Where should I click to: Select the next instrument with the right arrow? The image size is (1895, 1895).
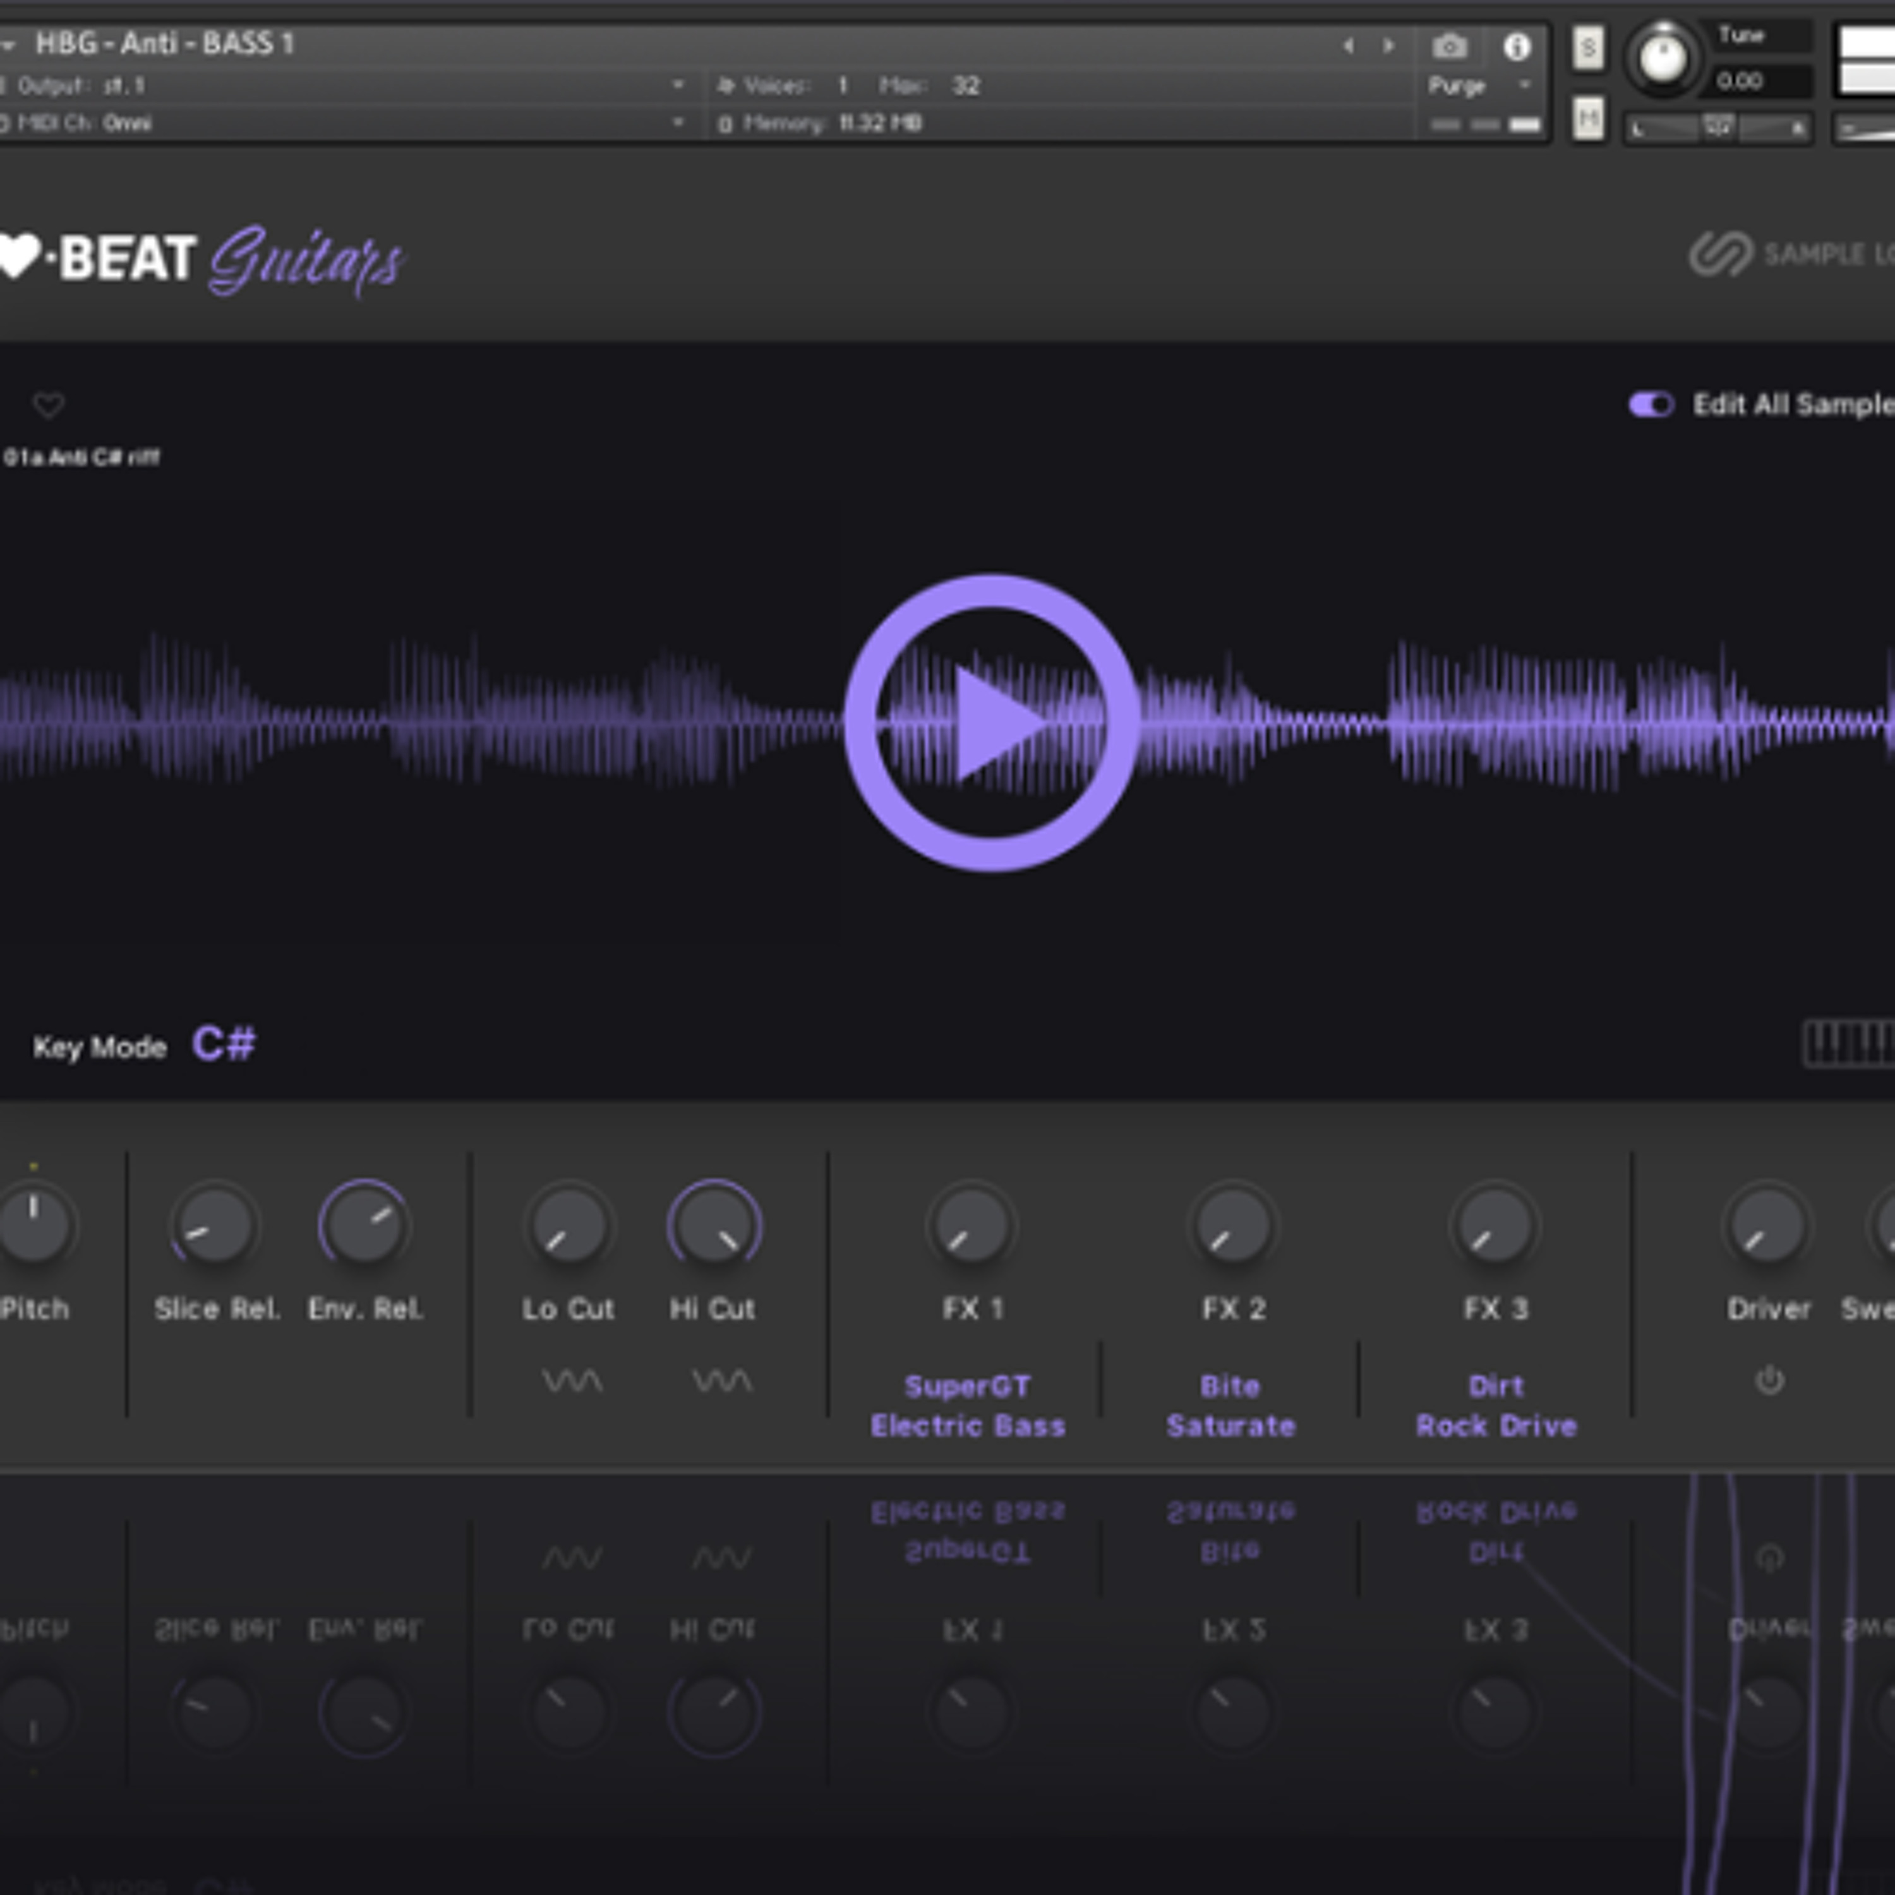click(1388, 46)
